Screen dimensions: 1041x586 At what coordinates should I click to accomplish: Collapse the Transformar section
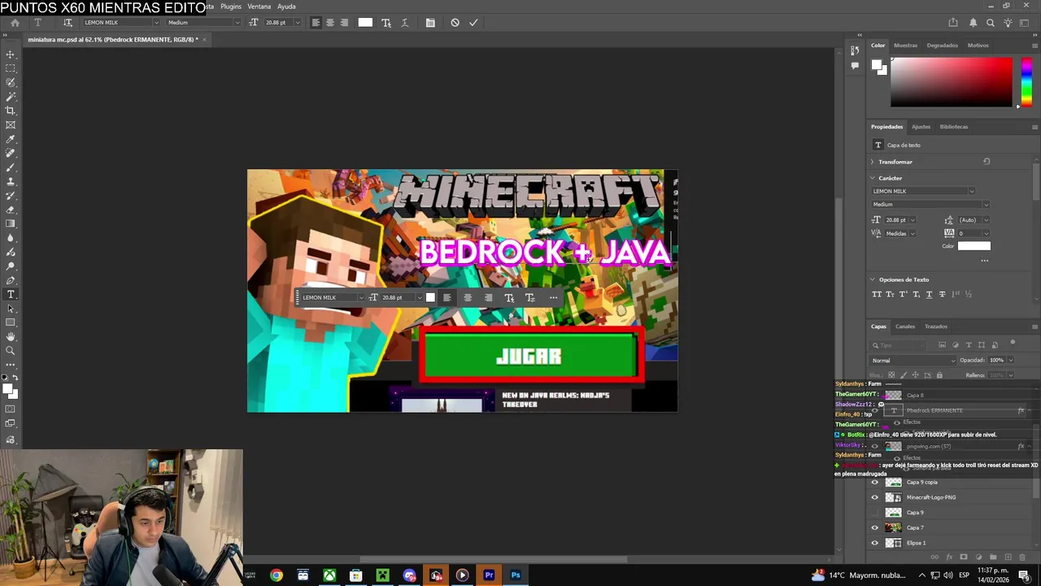[x=873, y=162]
